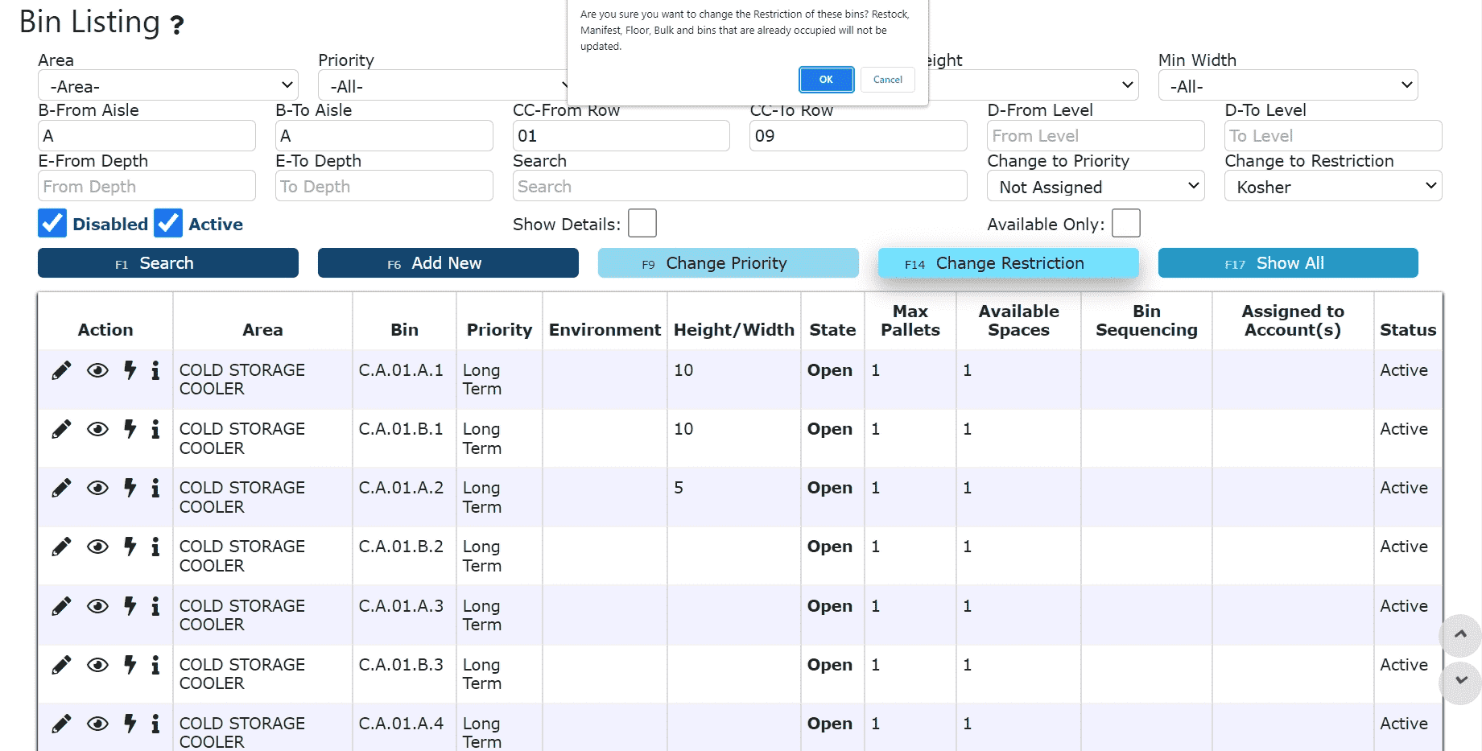The image size is (1482, 751).
Task: View bin C.A.01.A.2 using eye icon
Action: (x=97, y=488)
